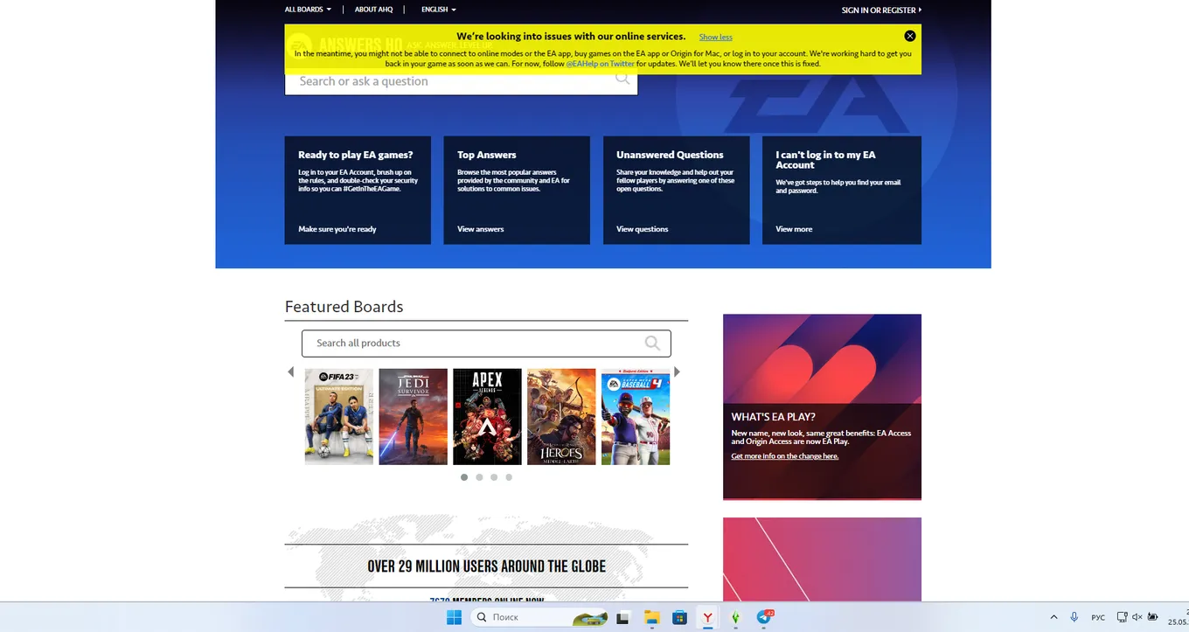Close the yellow service notice banner
Screen dimensions: 1189x632
[910, 36]
